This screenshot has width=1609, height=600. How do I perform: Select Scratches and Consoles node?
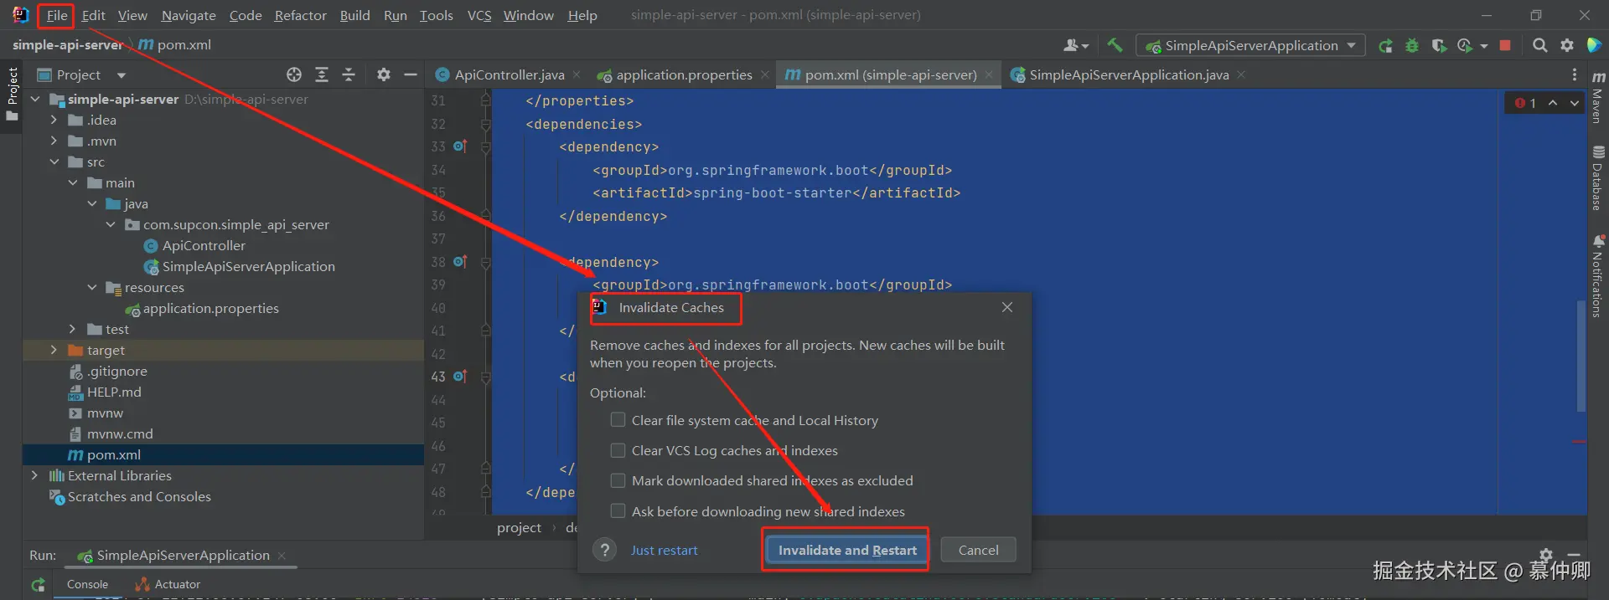(139, 496)
